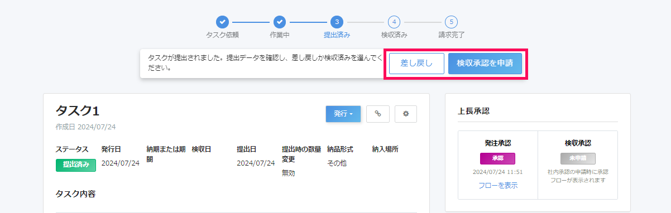The width and height of the screenshot is (671, 213).
Task: Click the タスク1 title text
Action: [78, 111]
